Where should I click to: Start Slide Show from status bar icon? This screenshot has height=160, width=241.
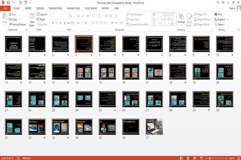[x=201, y=158]
